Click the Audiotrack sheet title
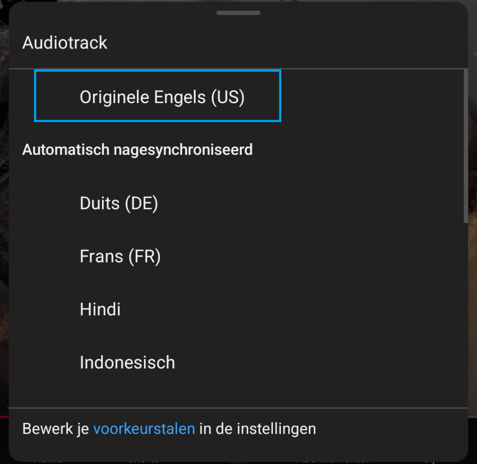The image size is (477, 464). tap(65, 43)
